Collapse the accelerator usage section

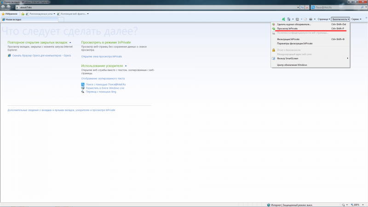[126, 66]
